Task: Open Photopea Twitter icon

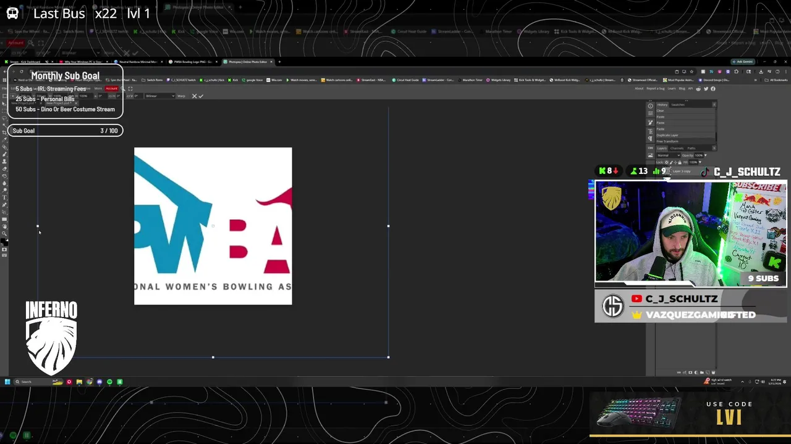Action: (706, 89)
